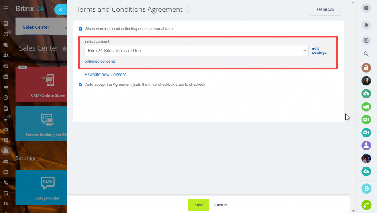Click the help question mark icon

tap(366, 8)
